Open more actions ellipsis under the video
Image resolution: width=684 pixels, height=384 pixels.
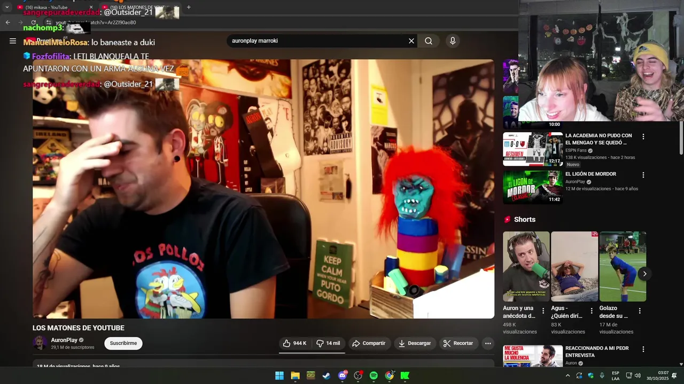[x=488, y=343]
